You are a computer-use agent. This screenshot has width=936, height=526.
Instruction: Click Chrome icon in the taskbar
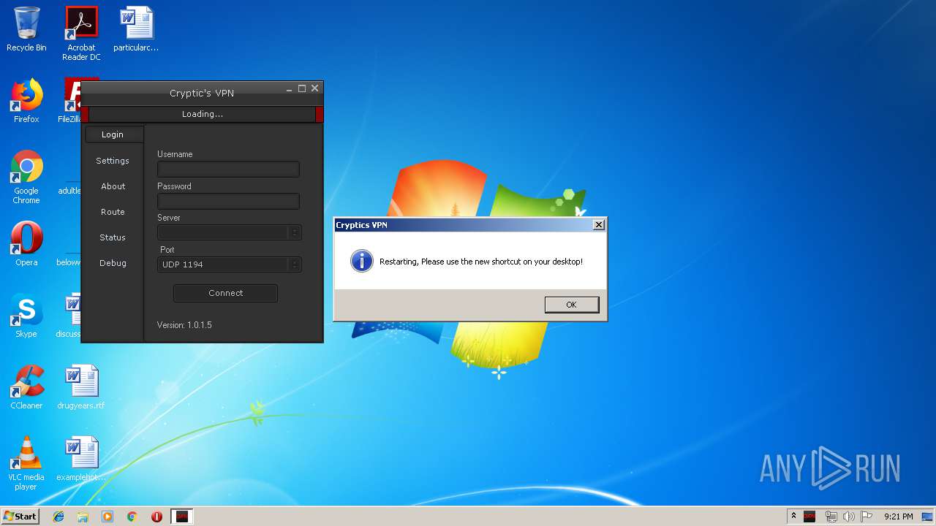[132, 517]
